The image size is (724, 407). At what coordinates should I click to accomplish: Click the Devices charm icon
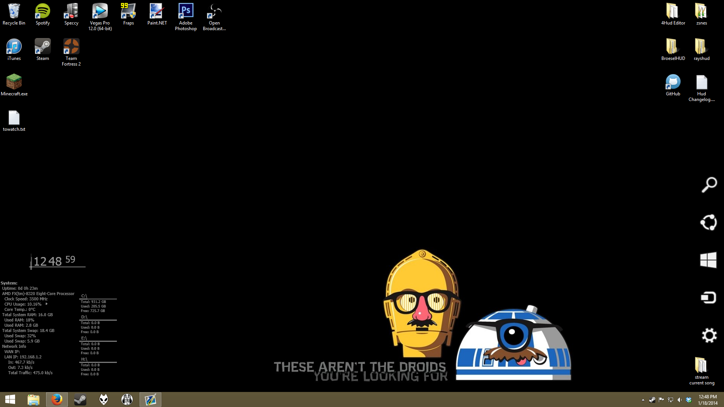(x=709, y=298)
